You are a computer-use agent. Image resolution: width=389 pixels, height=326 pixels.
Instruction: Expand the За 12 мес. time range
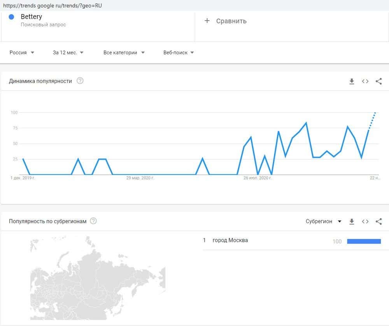(x=68, y=53)
